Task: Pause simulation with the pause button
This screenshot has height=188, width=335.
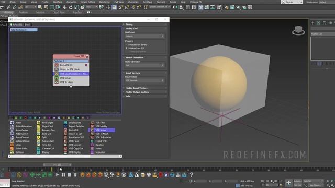Action: pyautogui.click(x=63, y=175)
